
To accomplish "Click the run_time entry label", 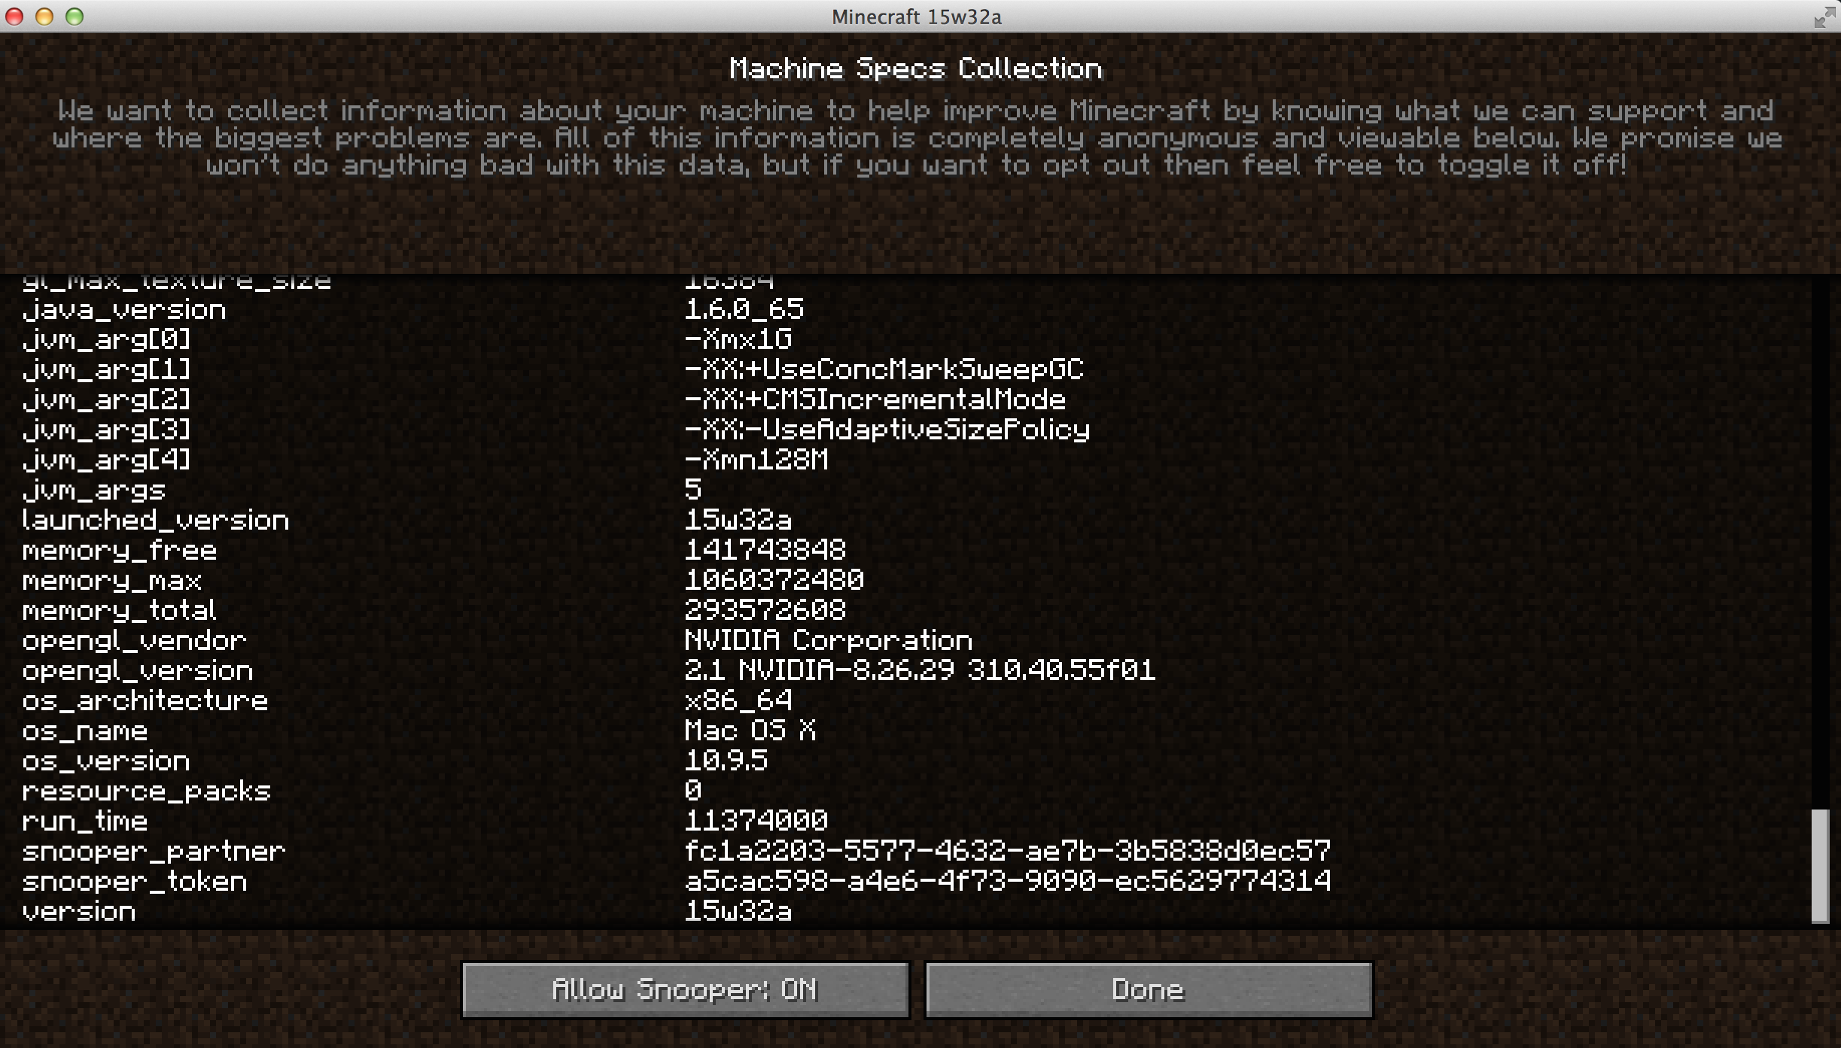I will point(85,822).
